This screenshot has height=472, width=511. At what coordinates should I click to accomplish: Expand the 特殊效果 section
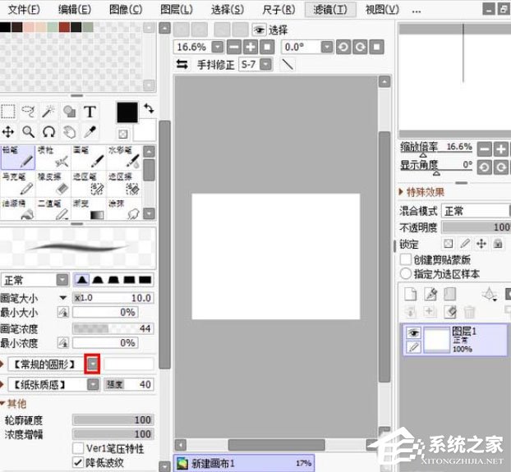click(x=421, y=192)
